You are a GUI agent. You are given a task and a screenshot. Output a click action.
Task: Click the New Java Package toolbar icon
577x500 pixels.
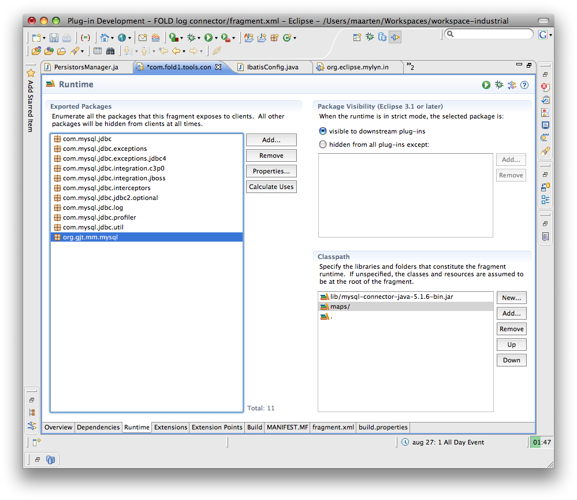point(274,37)
